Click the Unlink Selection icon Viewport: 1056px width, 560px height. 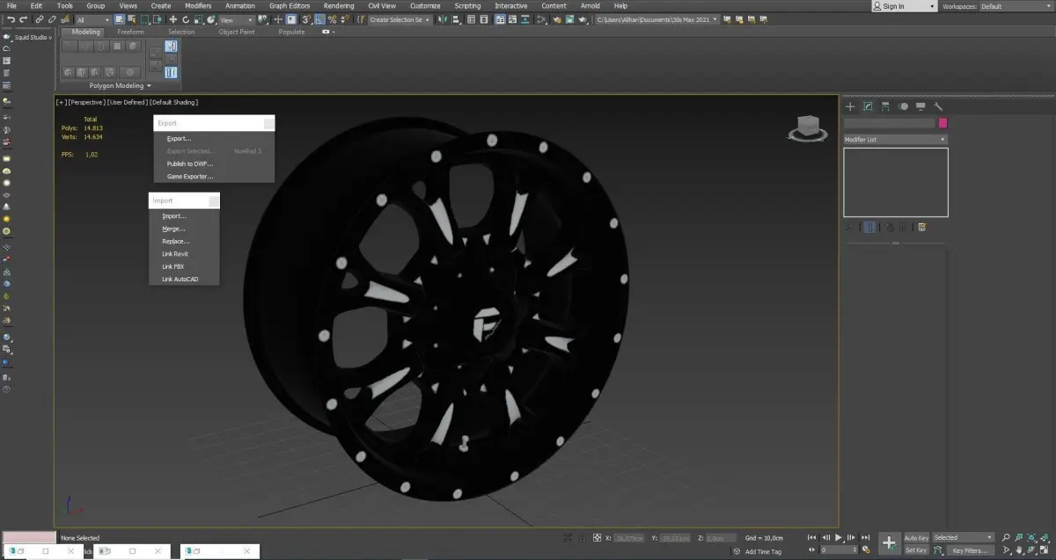(x=52, y=19)
